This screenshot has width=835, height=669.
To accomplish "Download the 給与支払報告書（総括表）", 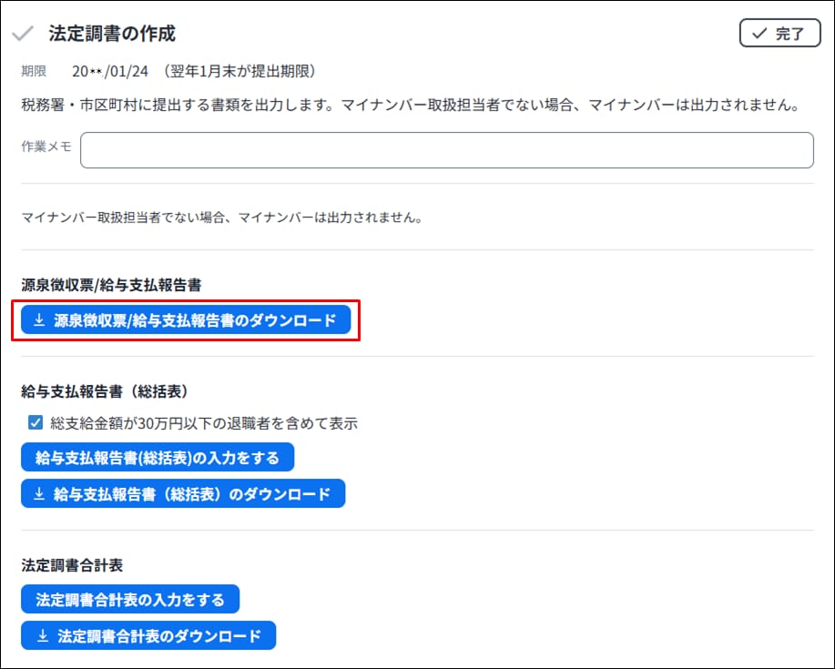I will point(183,493).
